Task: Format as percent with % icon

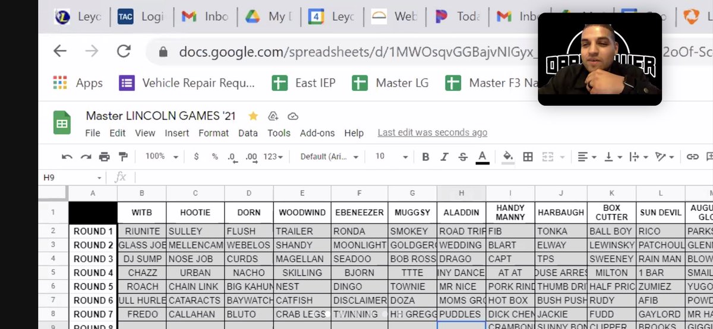Action: 215,157
